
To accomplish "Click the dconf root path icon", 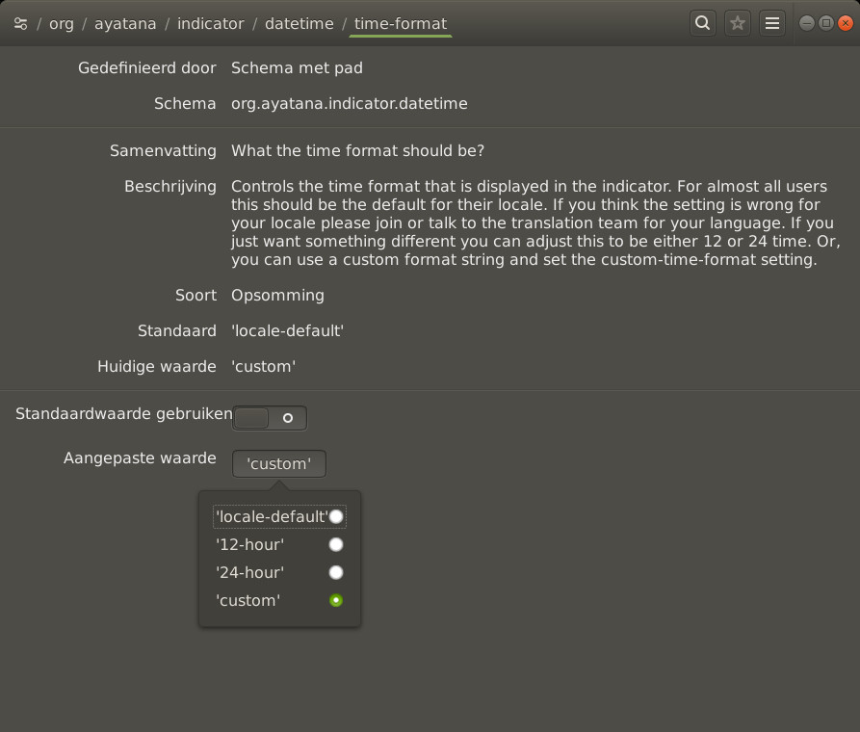I will 20,23.
